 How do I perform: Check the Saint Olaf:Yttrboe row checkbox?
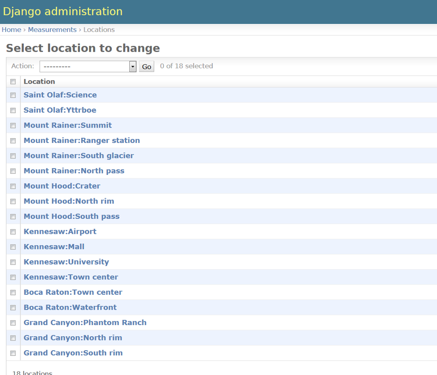13,110
